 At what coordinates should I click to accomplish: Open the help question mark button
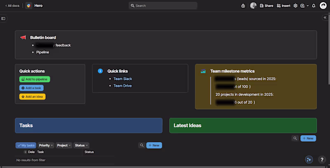pyautogui.click(x=322, y=160)
